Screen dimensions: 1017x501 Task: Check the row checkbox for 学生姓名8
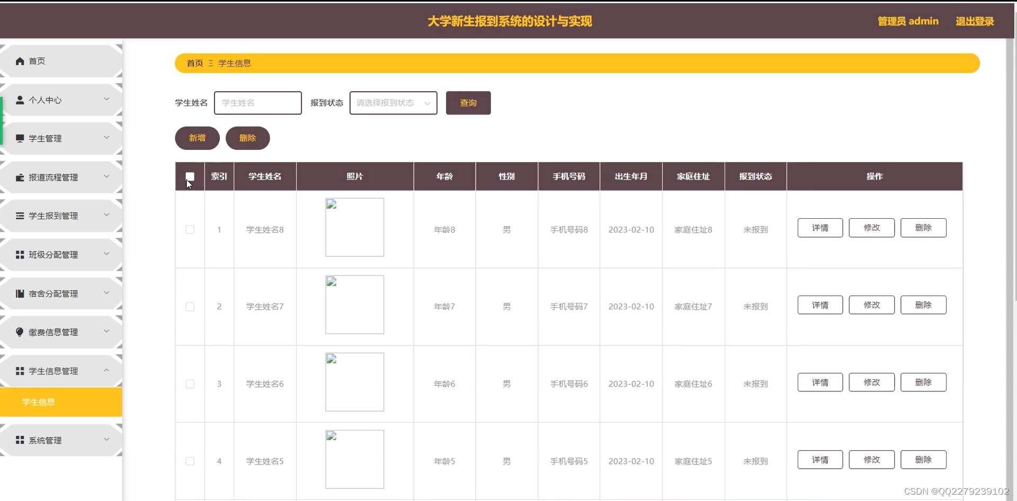point(190,229)
